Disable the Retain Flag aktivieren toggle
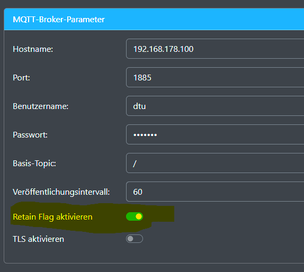304x272 pixels. click(135, 216)
